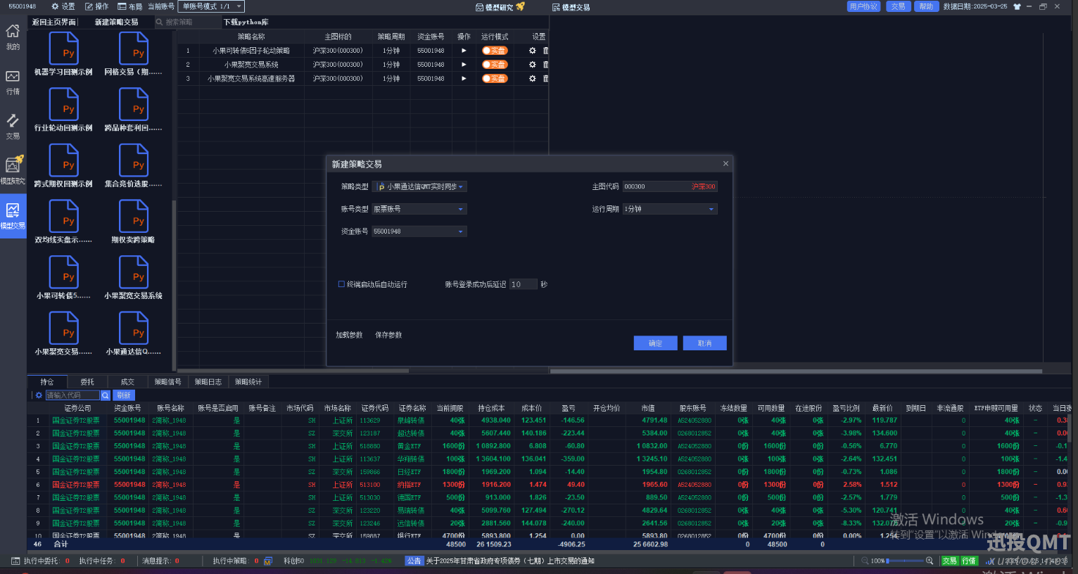Click 新建策略交易 toolbar button

117,22
